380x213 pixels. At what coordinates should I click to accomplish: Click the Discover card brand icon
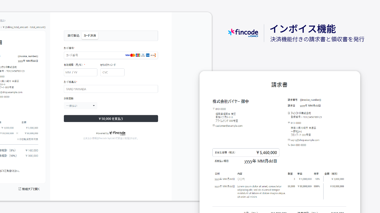click(153, 55)
